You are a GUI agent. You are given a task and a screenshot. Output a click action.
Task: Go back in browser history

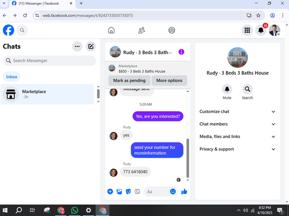pos(5,16)
